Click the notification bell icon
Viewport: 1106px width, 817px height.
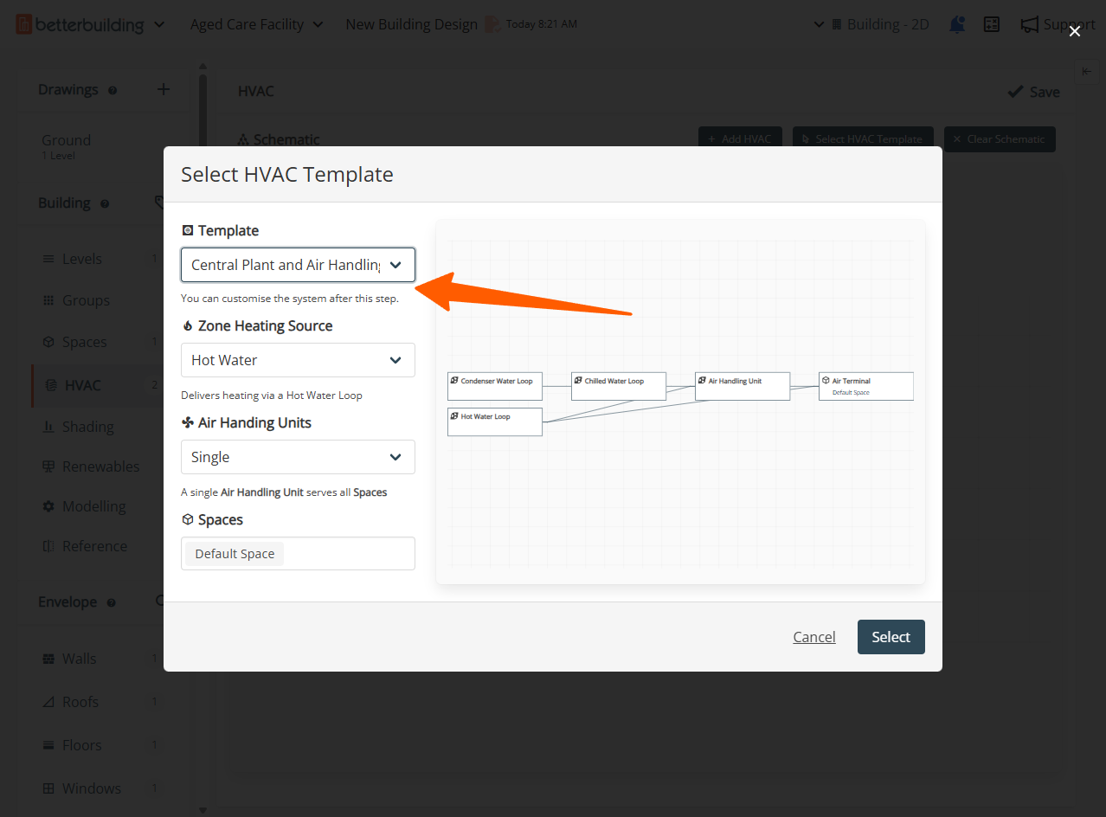tap(957, 24)
